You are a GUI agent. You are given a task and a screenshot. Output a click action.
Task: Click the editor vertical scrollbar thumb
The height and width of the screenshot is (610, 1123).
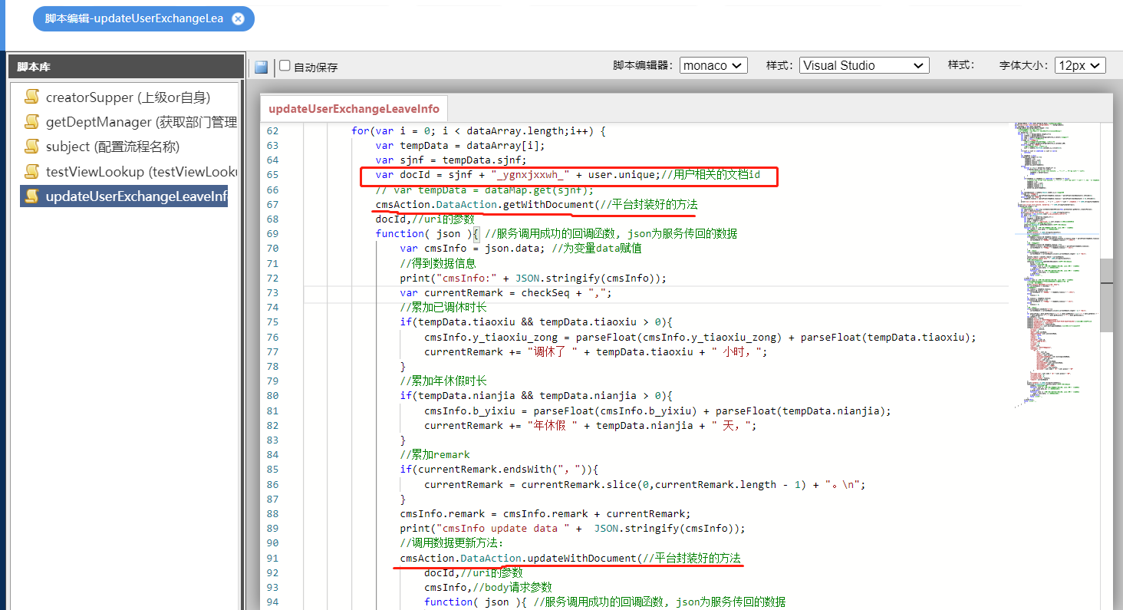[x=1106, y=295]
